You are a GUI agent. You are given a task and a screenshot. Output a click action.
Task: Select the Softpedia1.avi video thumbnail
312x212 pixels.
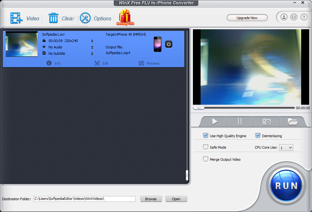(22, 44)
